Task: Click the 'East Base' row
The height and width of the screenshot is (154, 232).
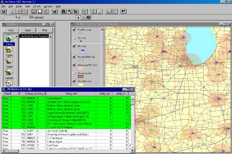Action: 66,145
